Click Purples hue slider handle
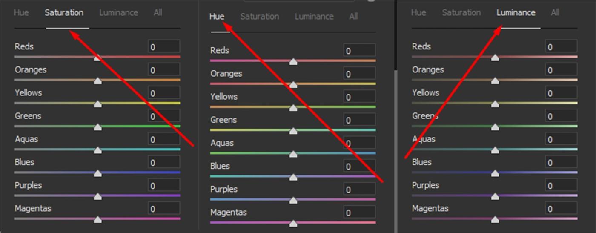 (x=293, y=200)
